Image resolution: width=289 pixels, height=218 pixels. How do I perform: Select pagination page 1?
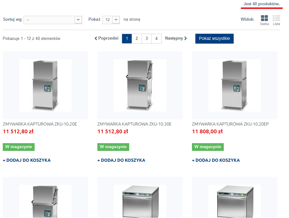[127, 39]
